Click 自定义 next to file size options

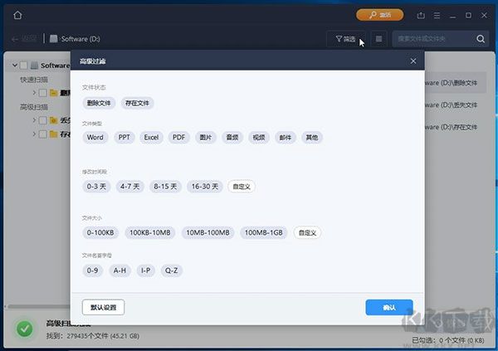308,233
